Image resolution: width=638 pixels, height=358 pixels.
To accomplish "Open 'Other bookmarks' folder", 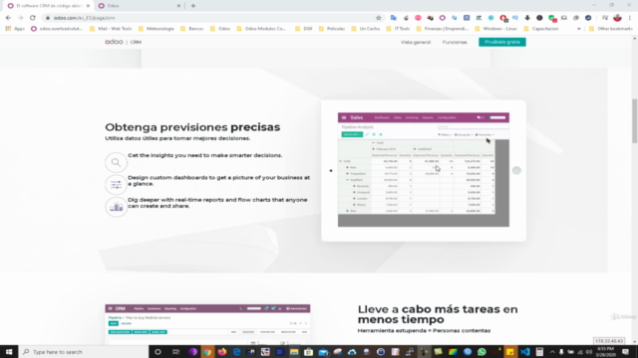I will 611,29.
